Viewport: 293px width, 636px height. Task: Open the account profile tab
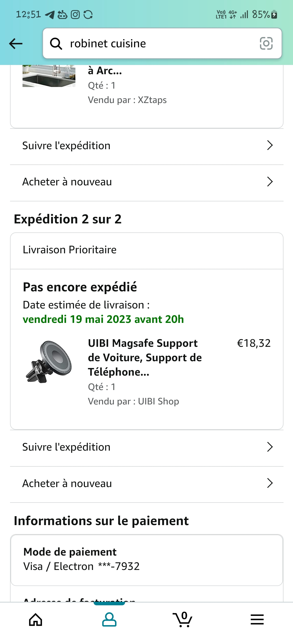[x=109, y=620]
